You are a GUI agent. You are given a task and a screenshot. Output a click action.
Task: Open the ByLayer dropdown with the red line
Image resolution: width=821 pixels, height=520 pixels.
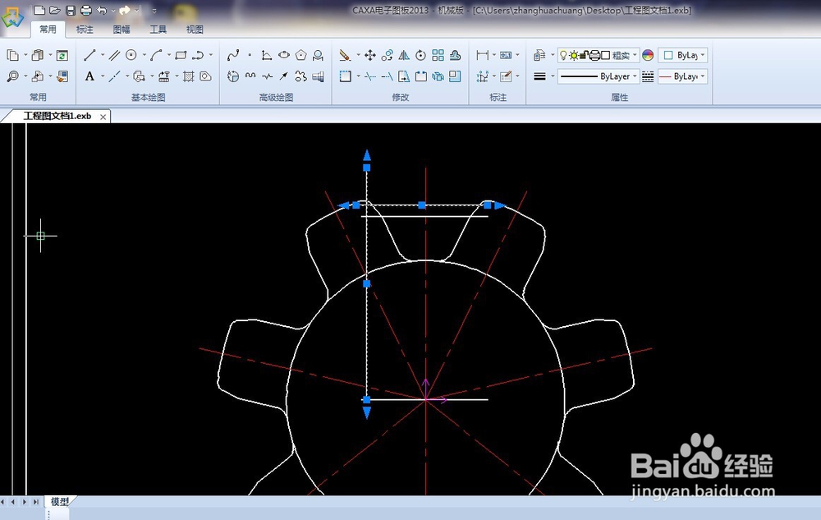683,76
